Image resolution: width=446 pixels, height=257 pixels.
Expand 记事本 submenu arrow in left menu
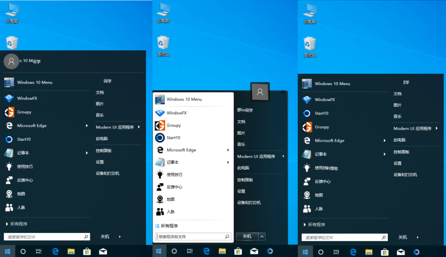(x=87, y=153)
